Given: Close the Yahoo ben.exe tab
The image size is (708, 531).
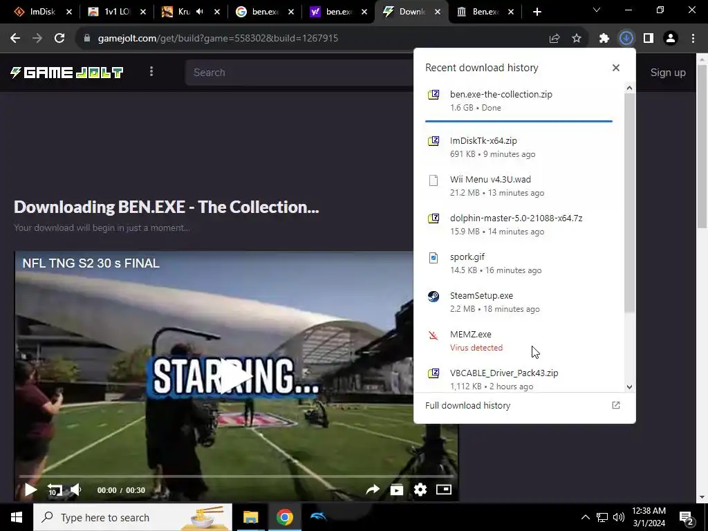Looking at the screenshot, I should point(364,12).
